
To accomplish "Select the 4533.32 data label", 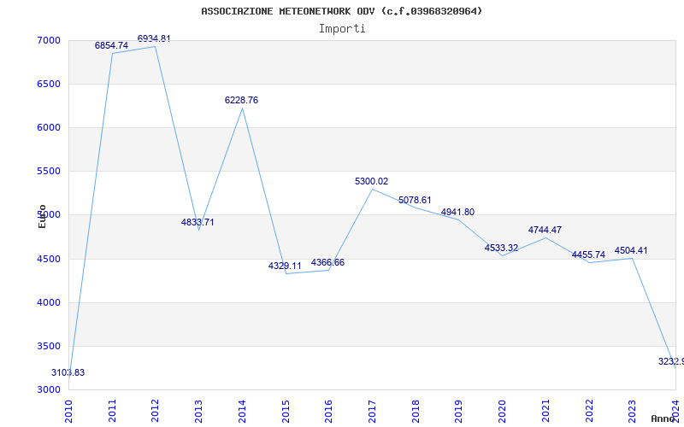I will point(501,248).
